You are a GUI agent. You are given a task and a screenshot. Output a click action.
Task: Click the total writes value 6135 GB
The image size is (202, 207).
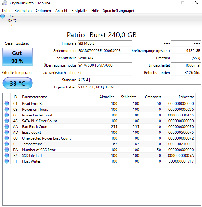(186, 51)
